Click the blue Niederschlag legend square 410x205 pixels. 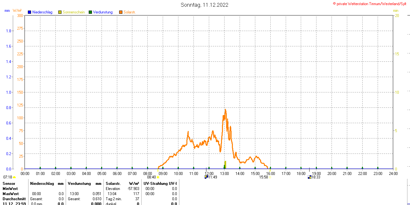pos(29,12)
